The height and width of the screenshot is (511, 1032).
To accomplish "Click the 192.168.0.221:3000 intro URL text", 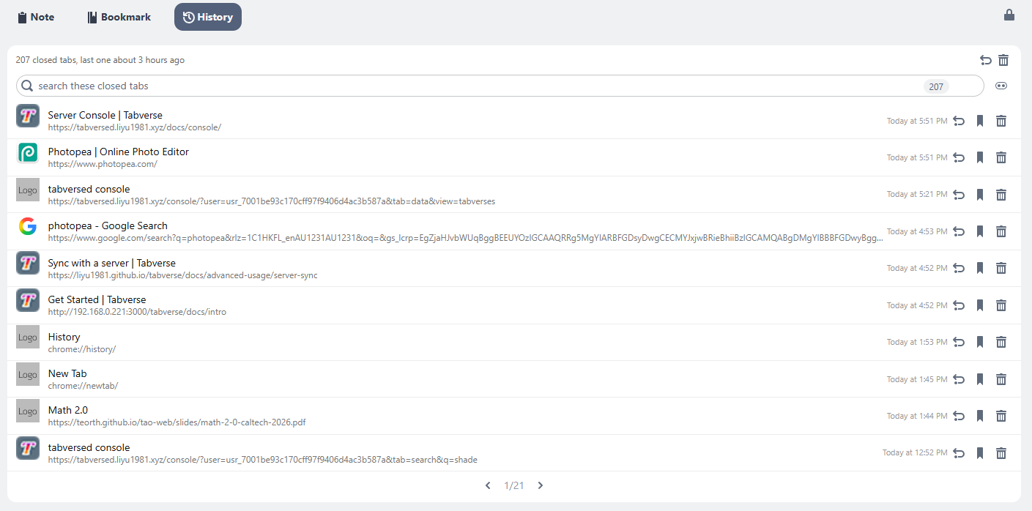I will (137, 312).
